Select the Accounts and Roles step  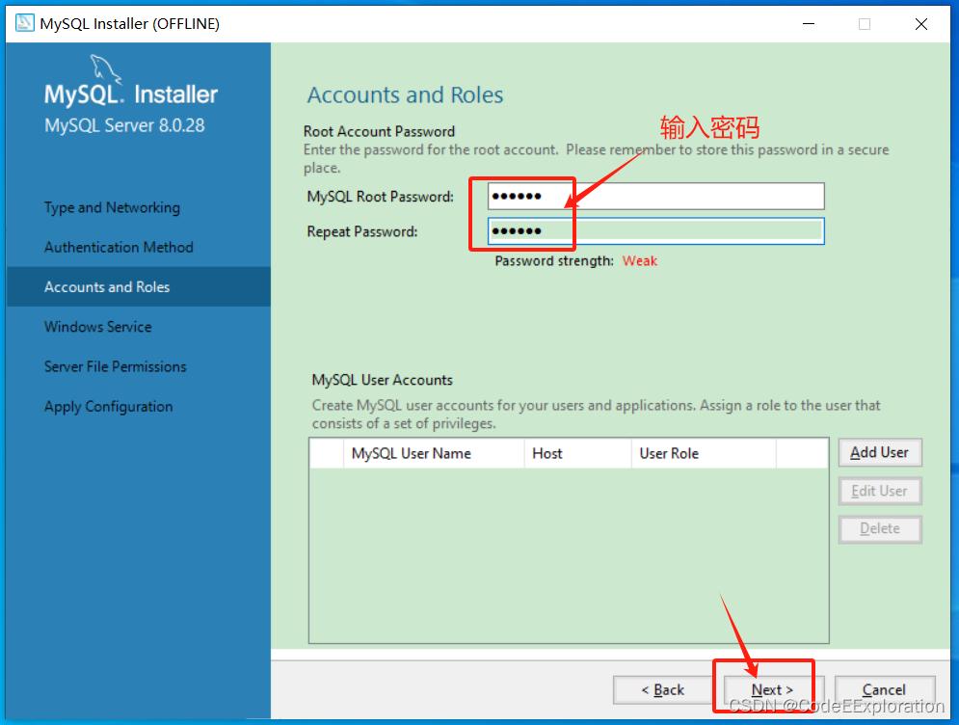coord(138,286)
